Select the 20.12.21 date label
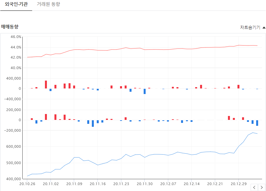The height and width of the screenshot is (191, 266). point(215,184)
